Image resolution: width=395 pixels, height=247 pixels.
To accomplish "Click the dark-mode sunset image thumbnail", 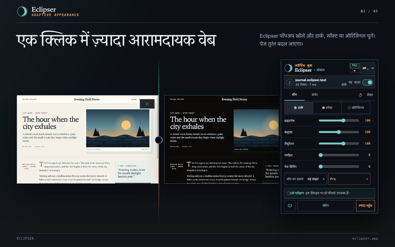I will click(256, 128).
